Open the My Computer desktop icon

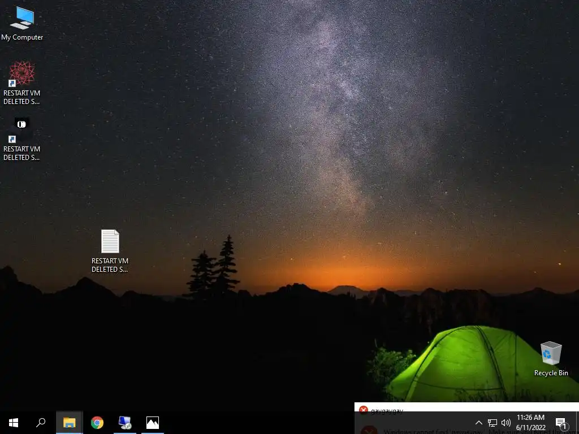(22, 23)
